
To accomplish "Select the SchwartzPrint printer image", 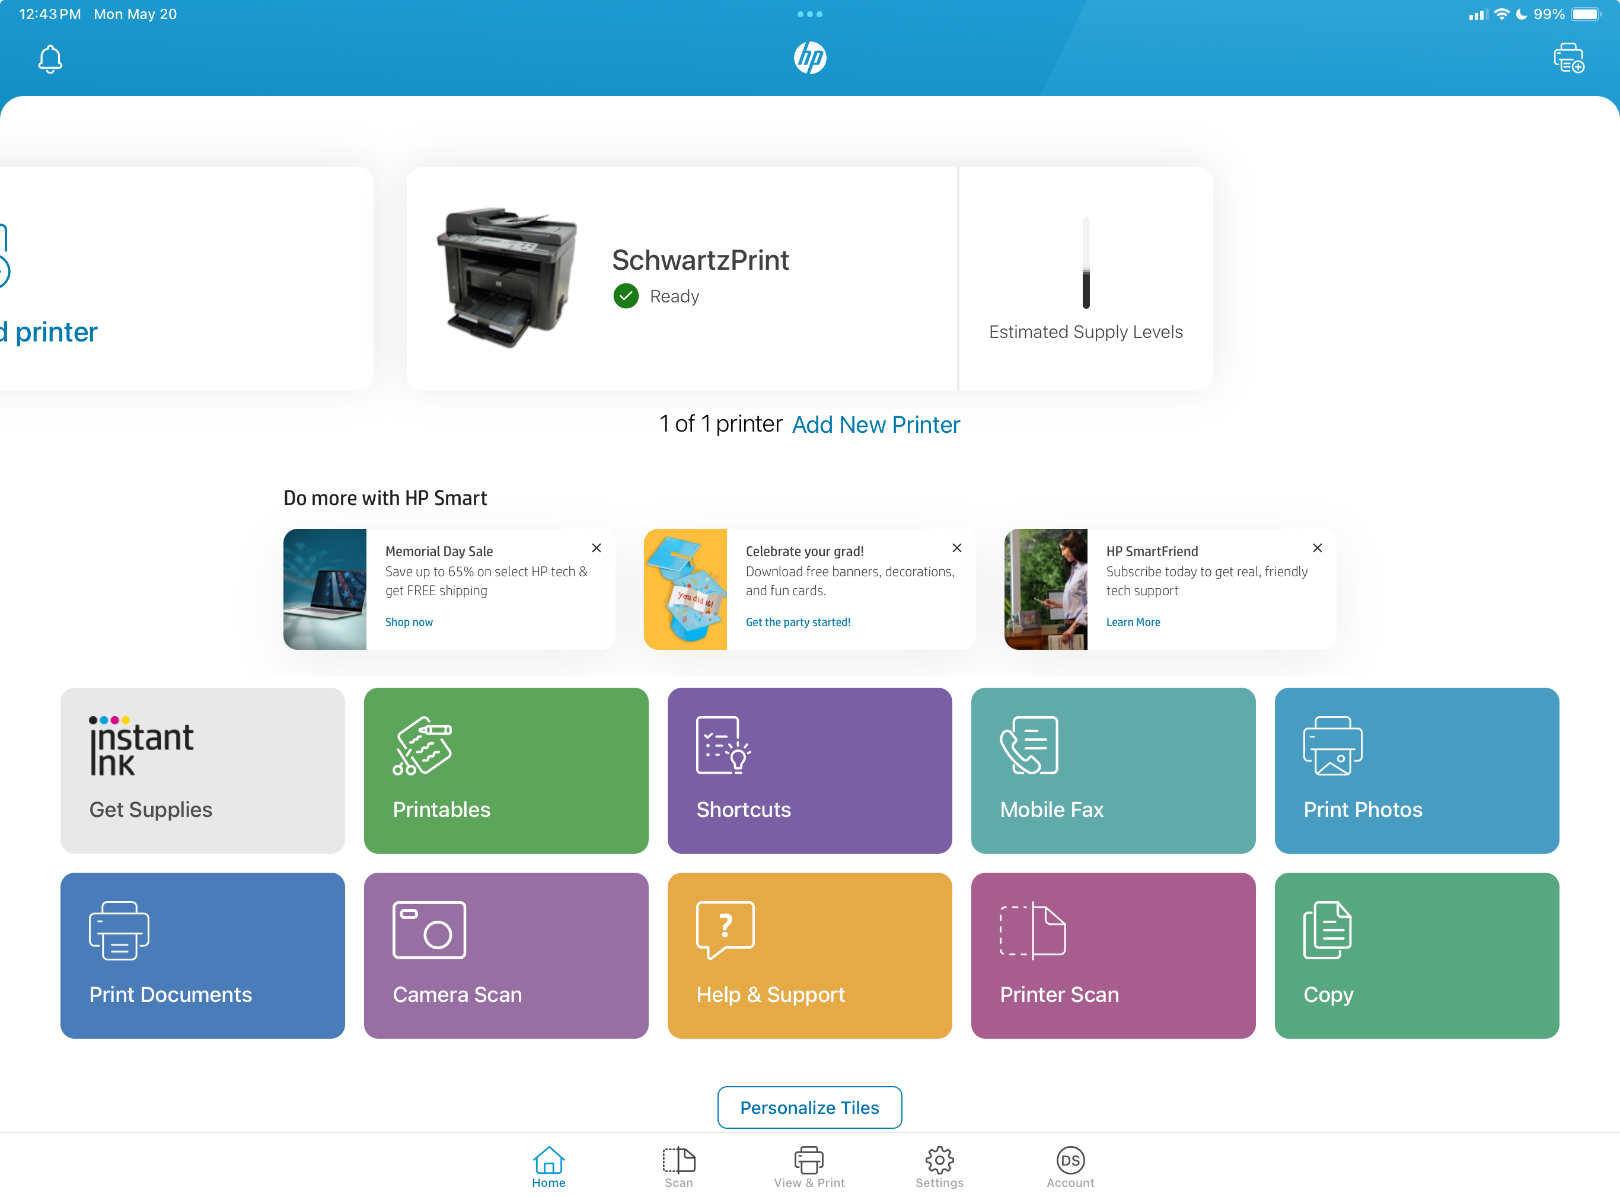I will pos(507,278).
